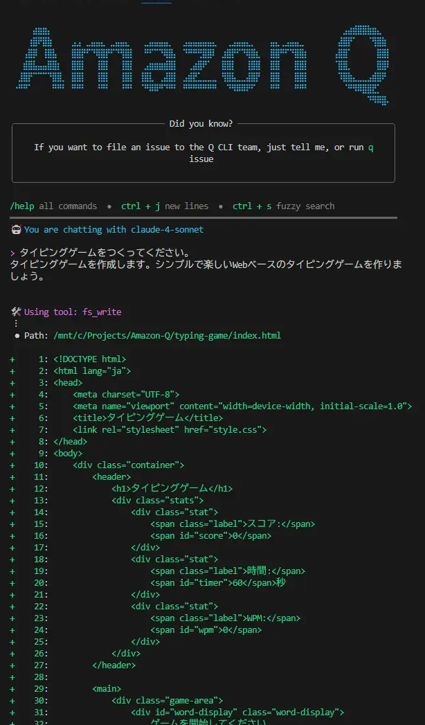Click the tools icon beside Using tool
Image resolution: width=425 pixels, height=725 pixels.
pyautogui.click(x=16, y=312)
